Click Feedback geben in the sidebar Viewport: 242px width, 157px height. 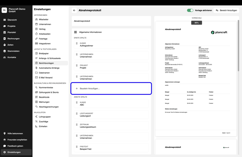pyautogui.click(x=16, y=146)
